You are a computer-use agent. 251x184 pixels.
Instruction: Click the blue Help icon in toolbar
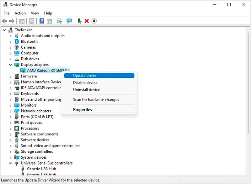41,21
